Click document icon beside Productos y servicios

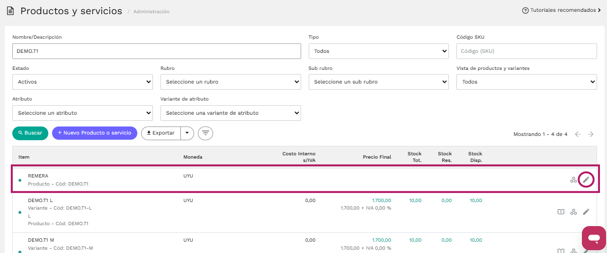(10, 10)
